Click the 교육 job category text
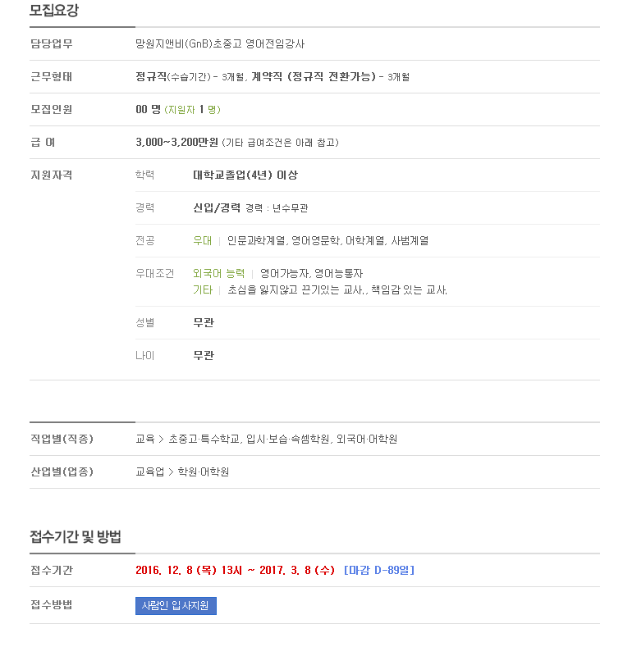This screenshot has height=656, width=623. [x=144, y=439]
